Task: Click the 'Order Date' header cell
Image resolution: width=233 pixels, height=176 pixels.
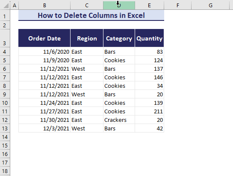Action: click(x=44, y=38)
